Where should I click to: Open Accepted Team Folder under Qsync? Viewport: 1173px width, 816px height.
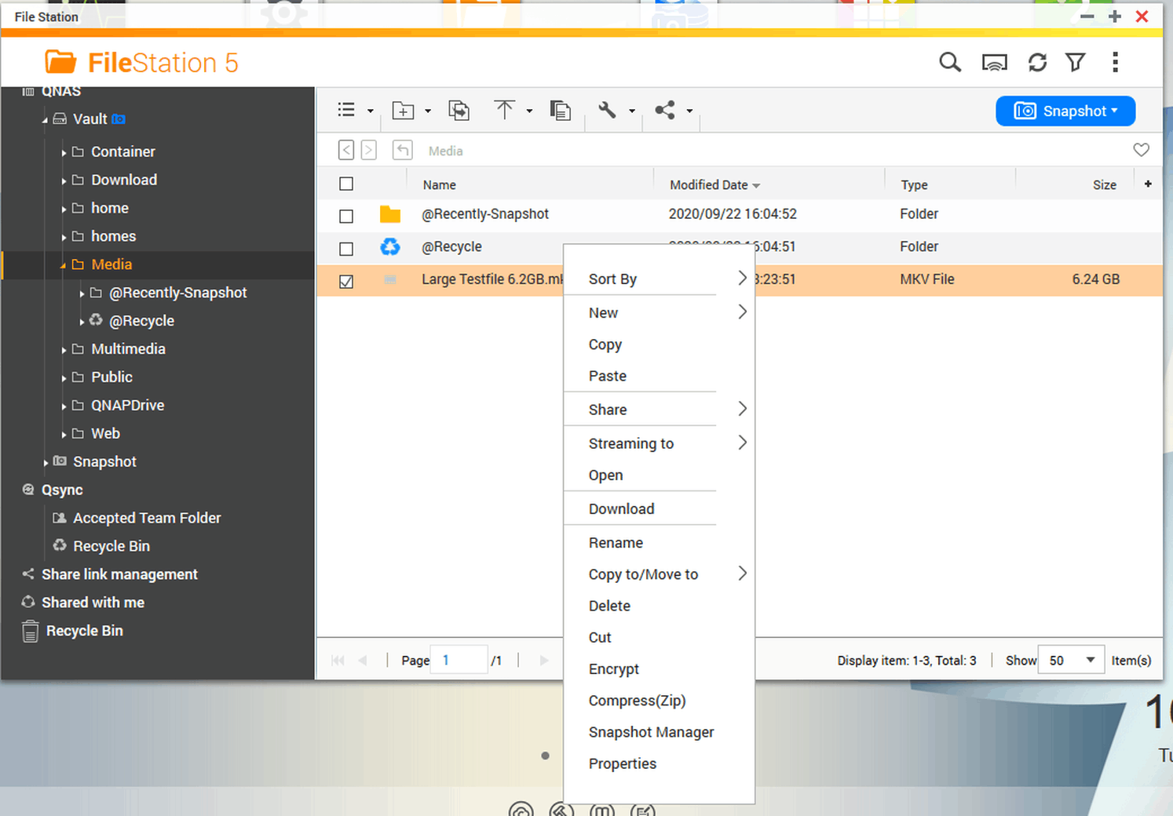147,518
